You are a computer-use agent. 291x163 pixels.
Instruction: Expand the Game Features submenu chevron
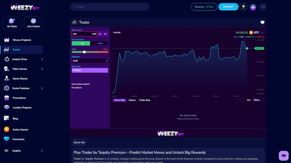[42, 88]
